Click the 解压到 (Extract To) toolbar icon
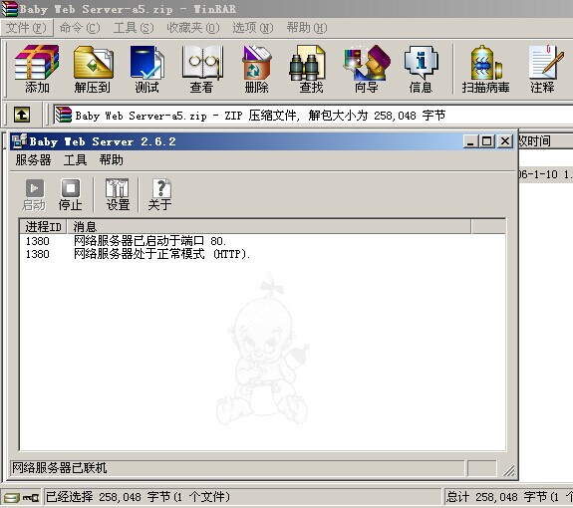 click(93, 69)
